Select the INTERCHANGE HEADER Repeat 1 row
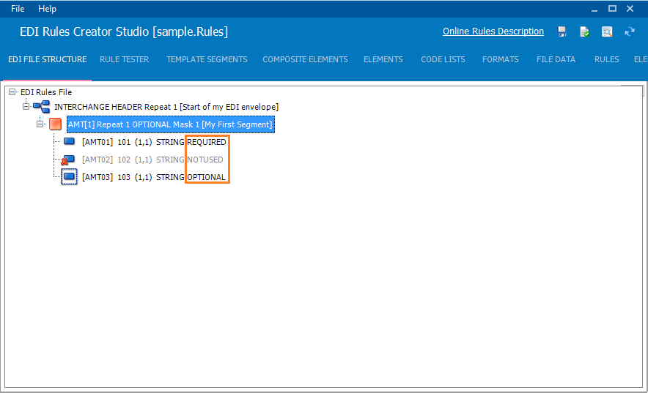Image resolution: width=648 pixels, height=393 pixels. (x=166, y=107)
